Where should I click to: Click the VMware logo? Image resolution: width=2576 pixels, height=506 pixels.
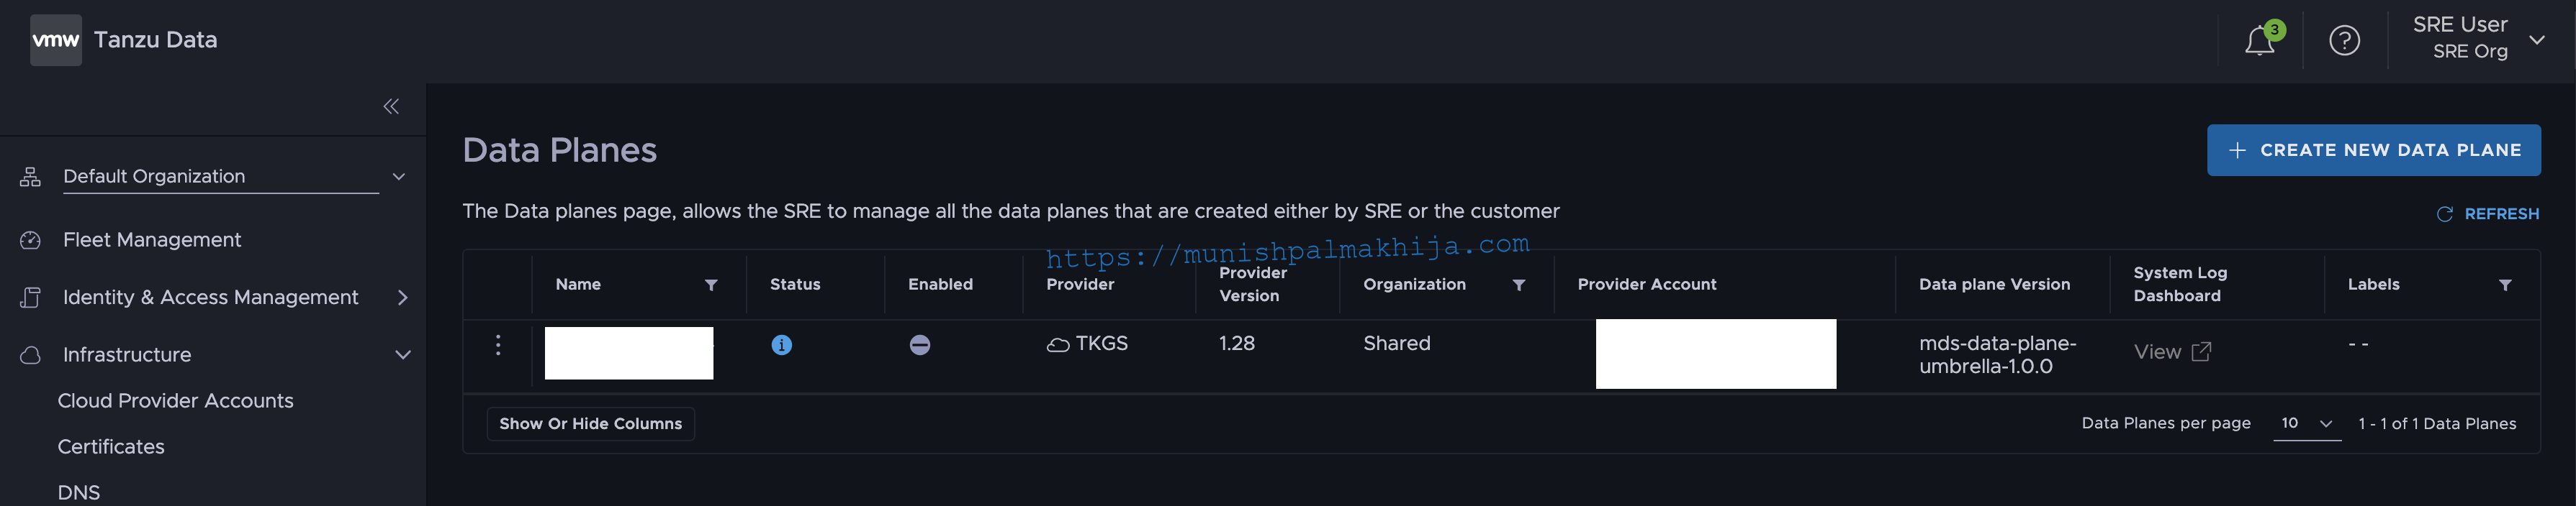[56, 40]
